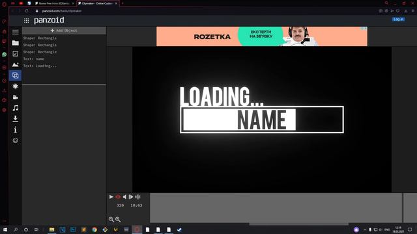
Task: Switch to the Clipmaker browser tab
Action: pyautogui.click(x=97, y=3)
